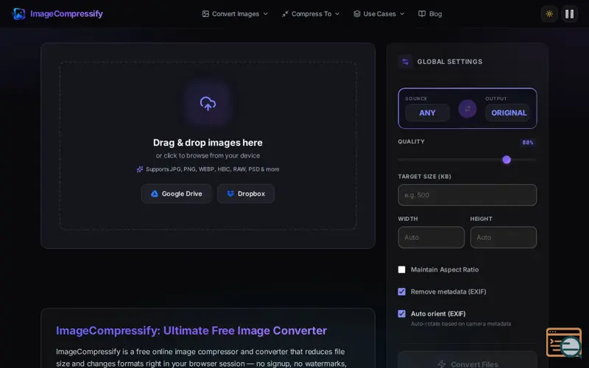Expand the Use Cases chevron
Image resolution: width=589 pixels, height=368 pixels.
(402, 14)
